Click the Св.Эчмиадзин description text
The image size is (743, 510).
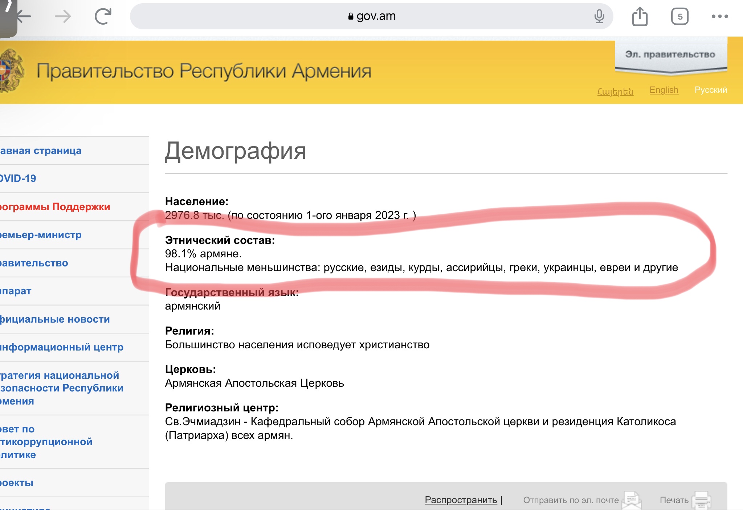click(x=421, y=428)
